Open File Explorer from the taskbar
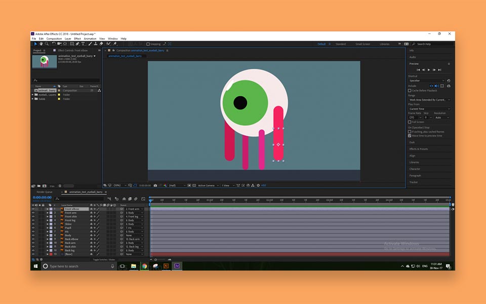The width and height of the screenshot is (486, 304). pyautogui.click(x=134, y=266)
